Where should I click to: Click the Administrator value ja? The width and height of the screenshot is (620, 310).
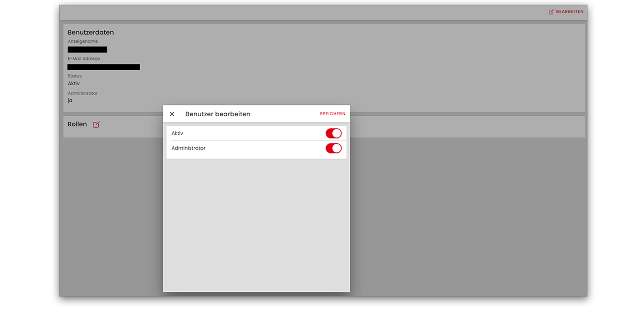[70, 100]
